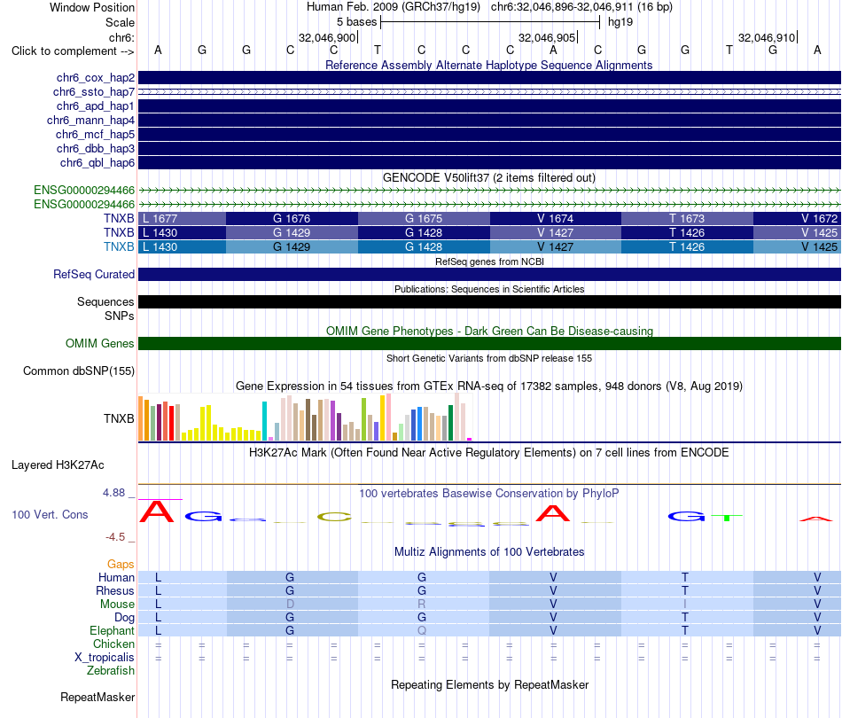Open 100 vertebrates PhyloP conservation title

pos(489,493)
